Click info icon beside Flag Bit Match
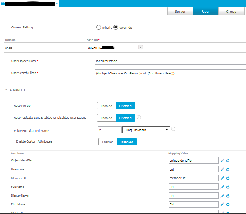The width and height of the screenshot is (246, 214). pyautogui.click(x=173, y=129)
